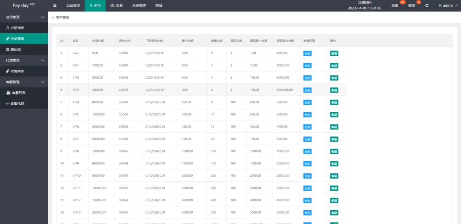Toggle the 允许 invite permission for VIP4
Screen dimensions: 461x224
(x=307, y=102)
